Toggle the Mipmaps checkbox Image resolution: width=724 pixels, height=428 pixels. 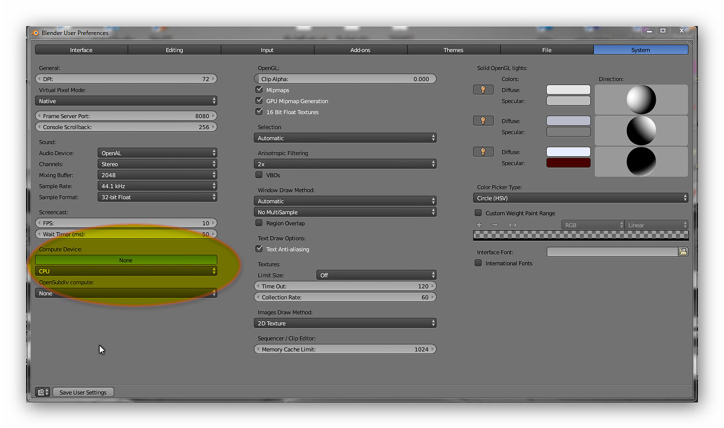(x=259, y=90)
